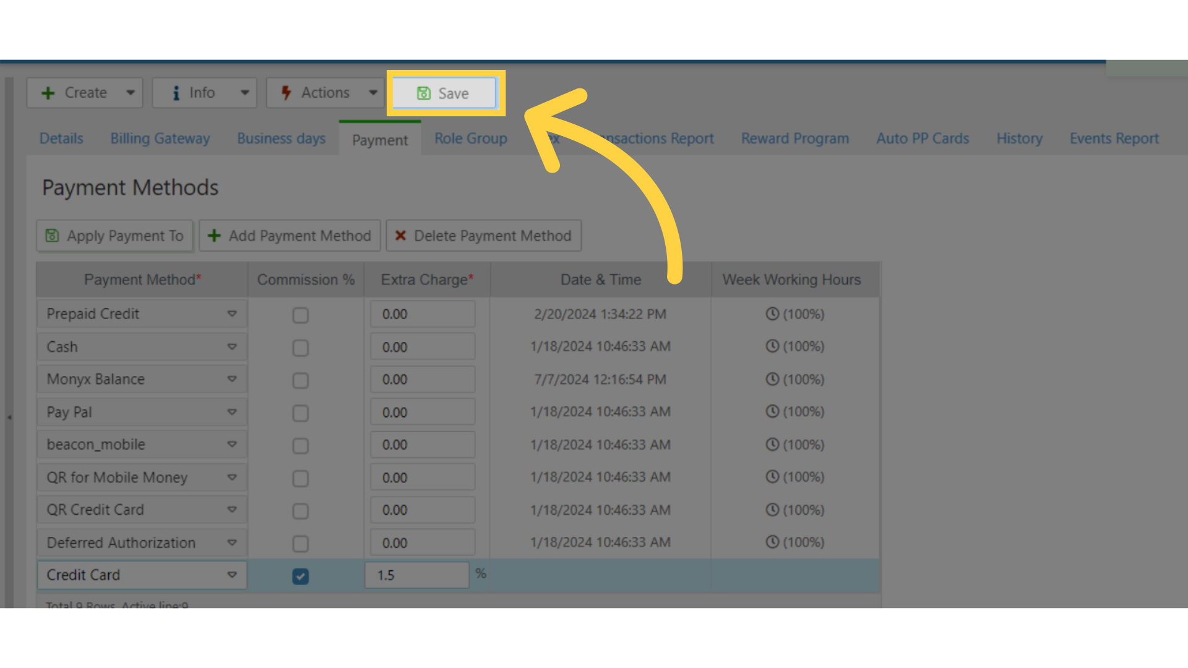This screenshot has height=668, width=1188.
Task: Open working hours clock for Cash
Action: pos(772,346)
